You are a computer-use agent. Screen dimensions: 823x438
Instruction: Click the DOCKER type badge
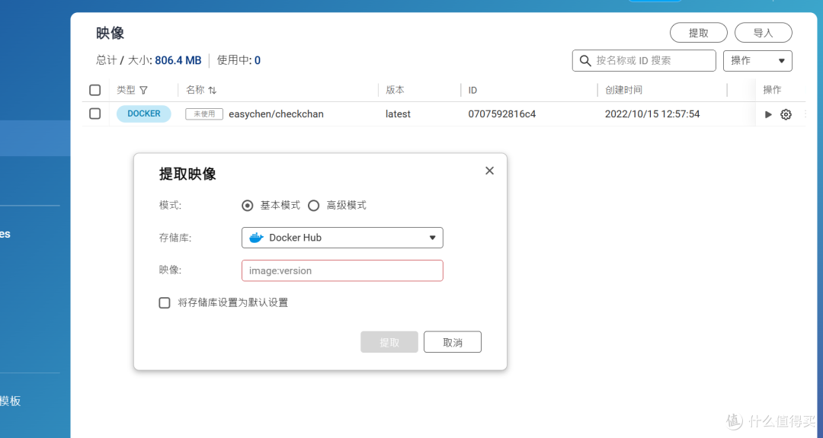[x=144, y=113]
